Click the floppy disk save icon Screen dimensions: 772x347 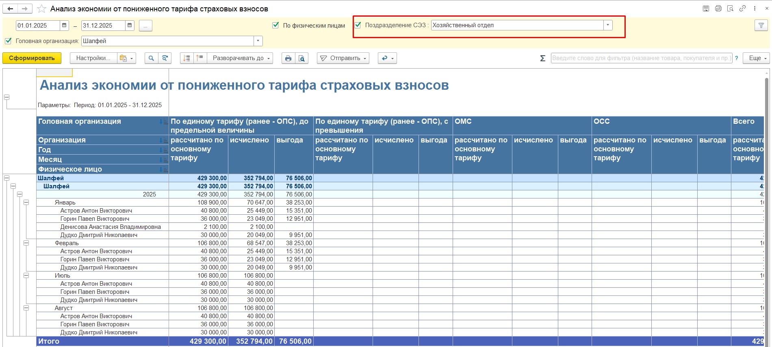[706, 9]
